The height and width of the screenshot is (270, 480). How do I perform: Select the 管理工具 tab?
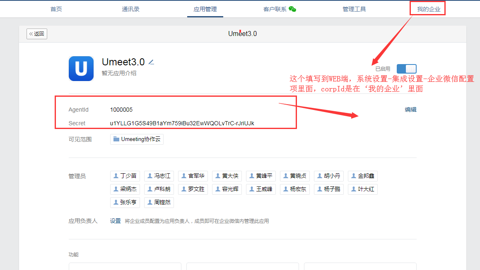[x=354, y=9]
